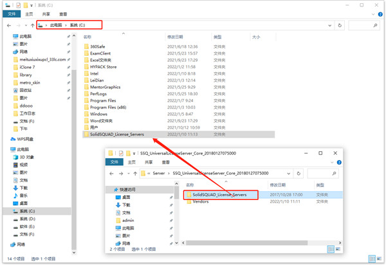Open recent locations dropdown in SSQ window
Screen dimensions: 386x265
[129, 174]
